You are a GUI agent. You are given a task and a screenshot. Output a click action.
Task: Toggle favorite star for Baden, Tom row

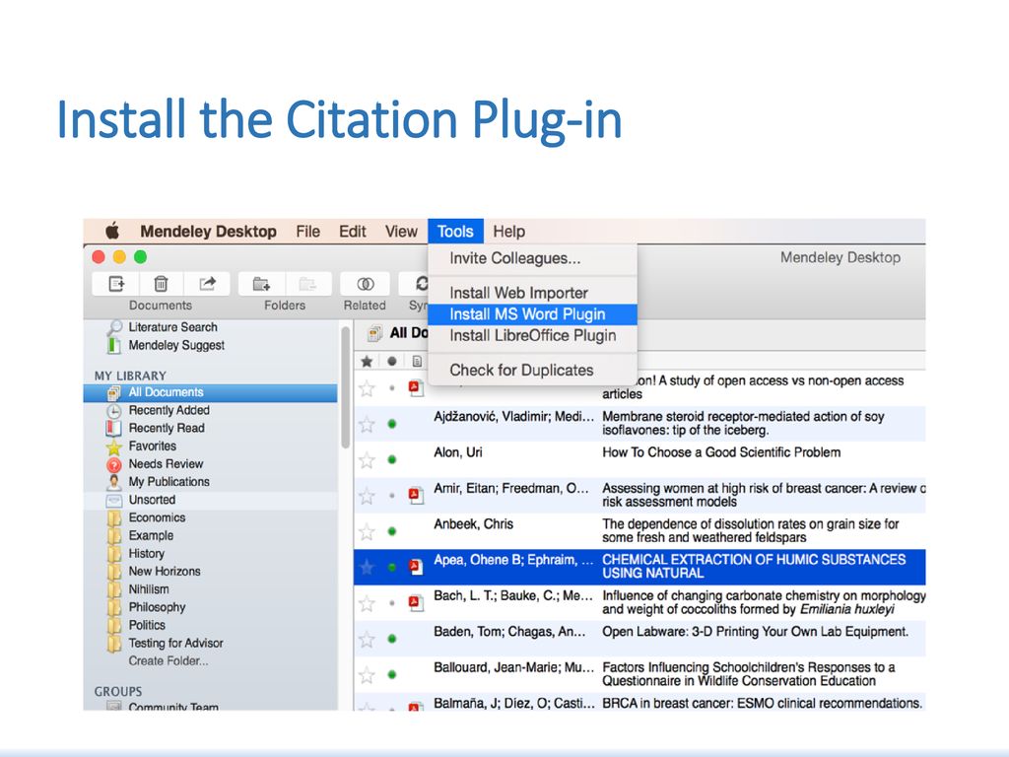point(367,639)
